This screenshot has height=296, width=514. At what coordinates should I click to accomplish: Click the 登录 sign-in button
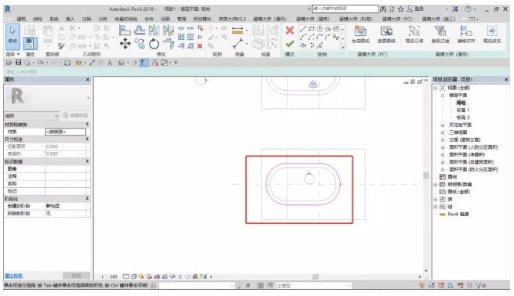[415, 9]
